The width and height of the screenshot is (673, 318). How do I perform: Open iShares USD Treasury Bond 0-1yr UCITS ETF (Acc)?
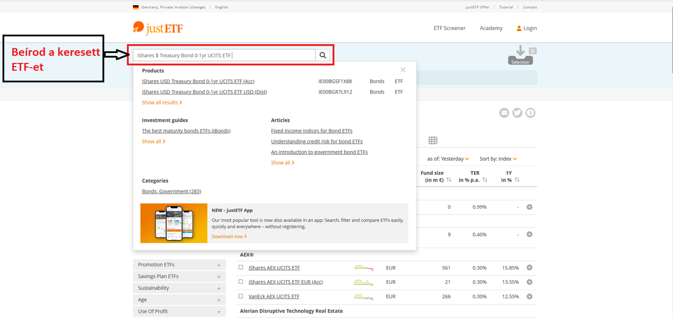198,81
